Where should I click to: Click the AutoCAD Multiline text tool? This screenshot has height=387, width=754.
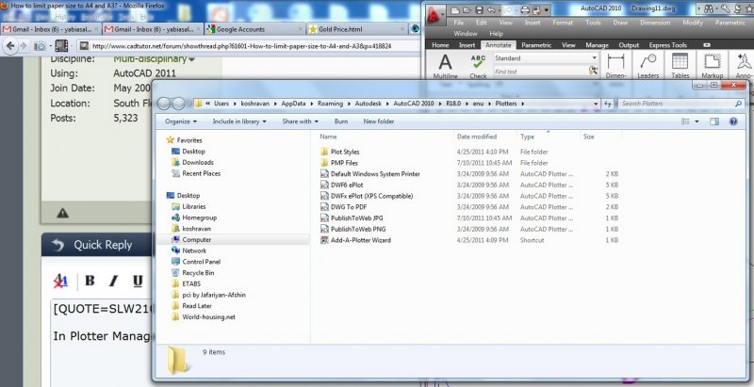pyautogui.click(x=445, y=66)
